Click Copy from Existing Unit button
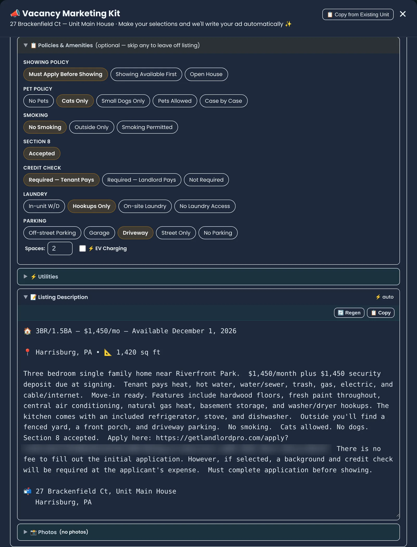This screenshot has height=547, width=417. coord(358,15)
